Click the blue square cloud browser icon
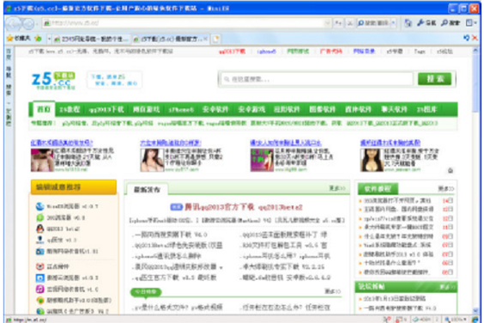Viewport: 484px width, 323px height. [x=39, y=277]
